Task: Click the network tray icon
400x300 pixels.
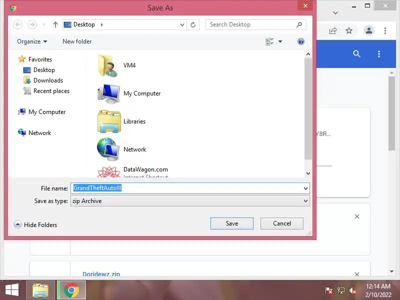Action: pos(341,290)
